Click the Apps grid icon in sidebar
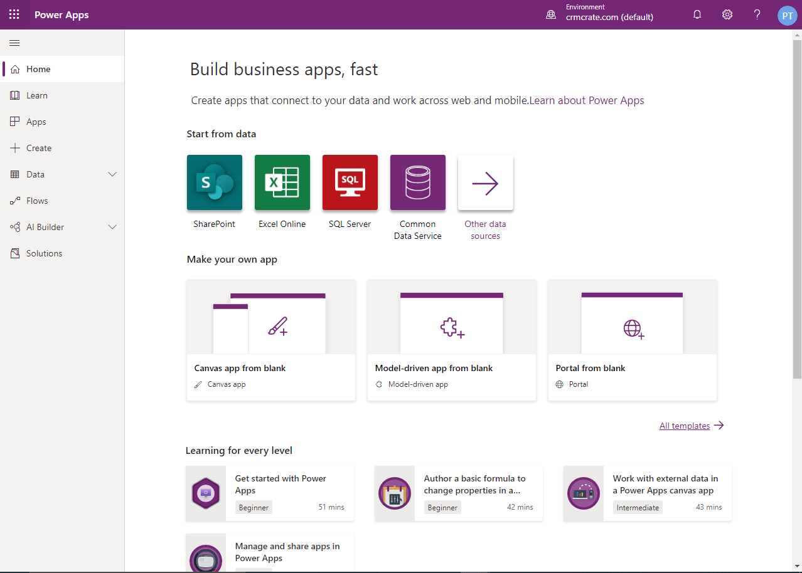 point(15,122)
